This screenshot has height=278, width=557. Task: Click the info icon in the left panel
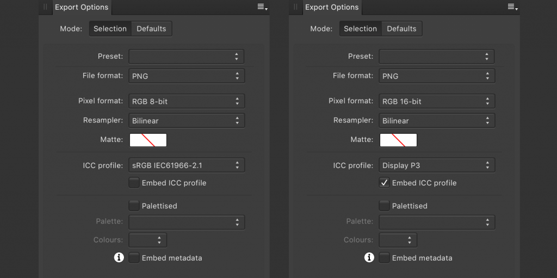[119, 257]
